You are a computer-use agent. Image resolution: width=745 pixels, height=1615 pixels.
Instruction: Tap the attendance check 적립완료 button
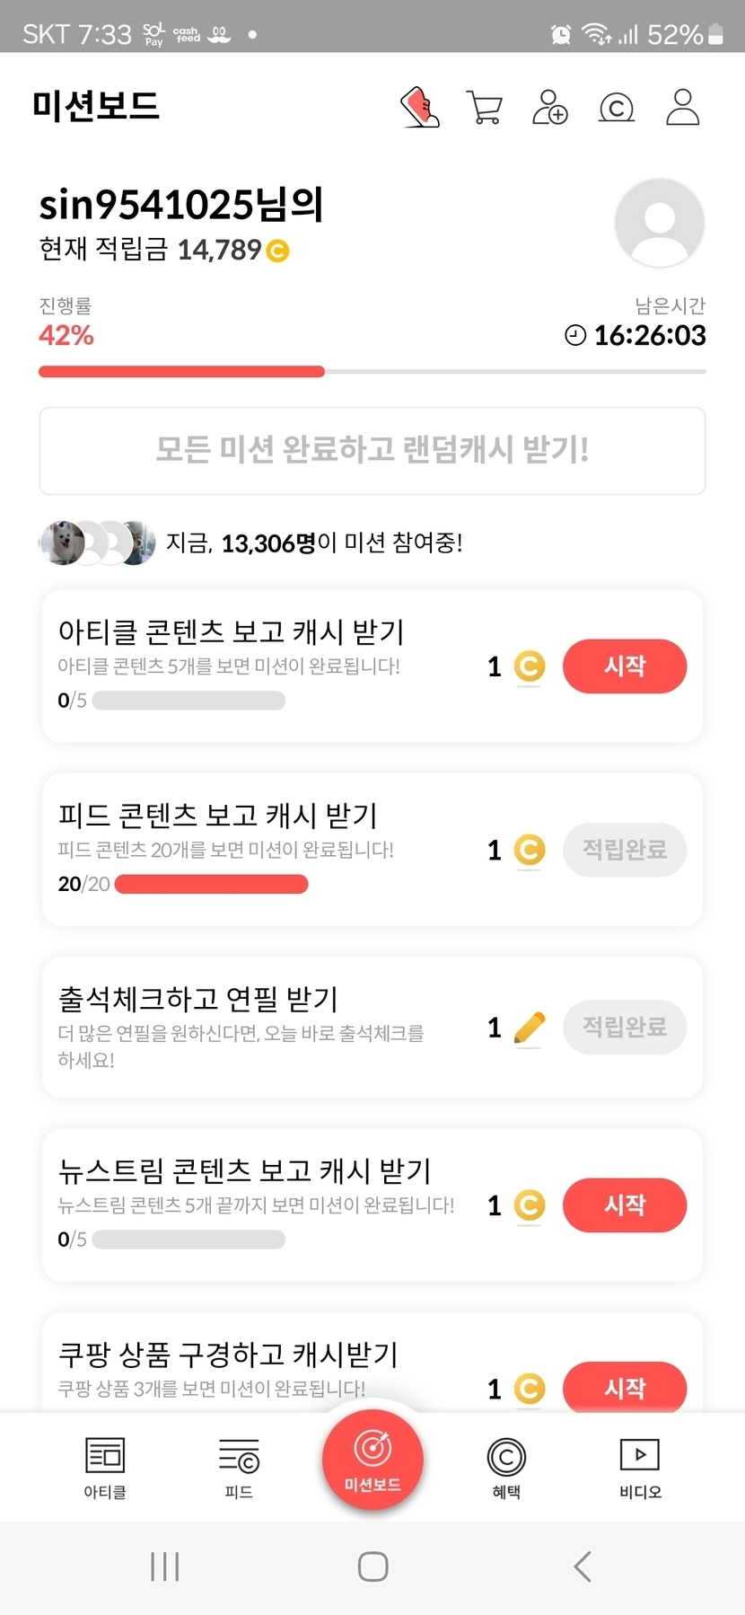625,1027
